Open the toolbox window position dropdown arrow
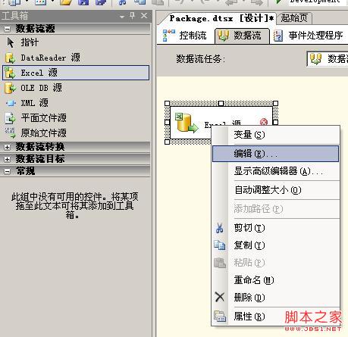This screenshot has height=337, width=348. tap(122, 17)
